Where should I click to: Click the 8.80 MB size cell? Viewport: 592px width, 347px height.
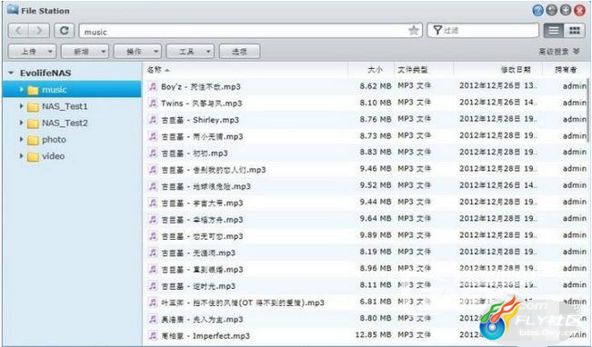point(376,318)
